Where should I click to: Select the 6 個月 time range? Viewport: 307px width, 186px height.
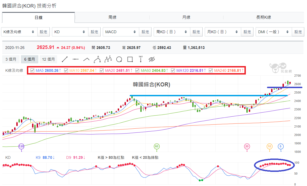click(x=30, y=59)
